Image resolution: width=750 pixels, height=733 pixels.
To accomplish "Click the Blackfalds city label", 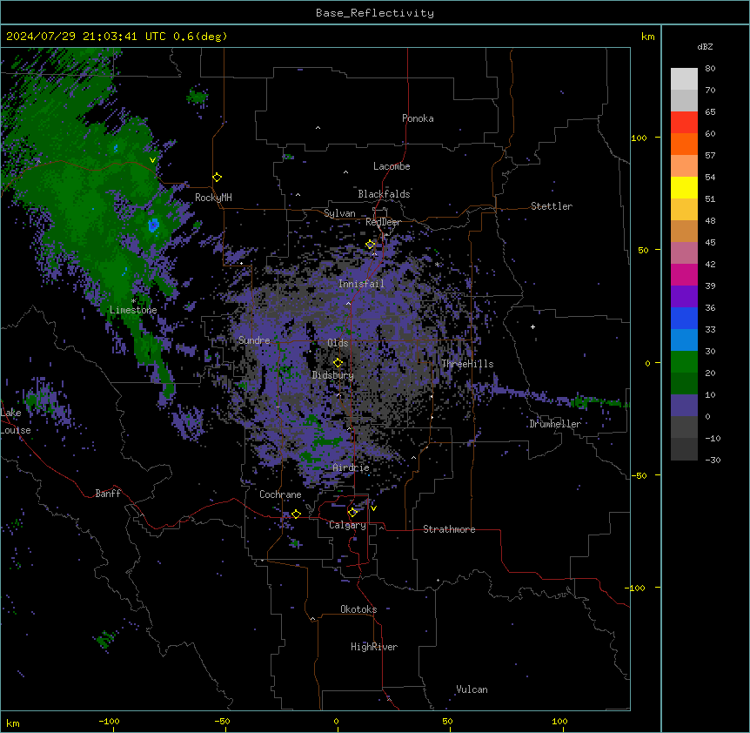I will tap(384, 194).
